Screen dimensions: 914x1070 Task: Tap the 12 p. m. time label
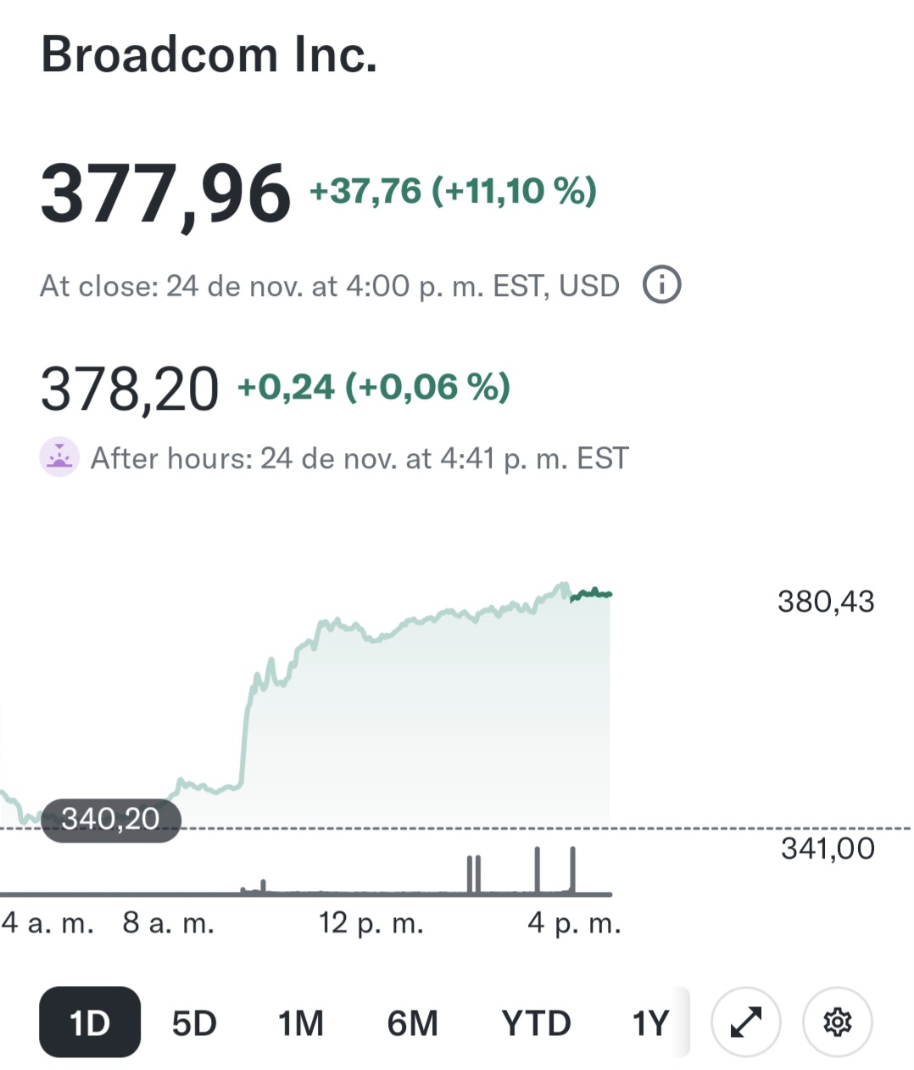[x=371, y=922]
